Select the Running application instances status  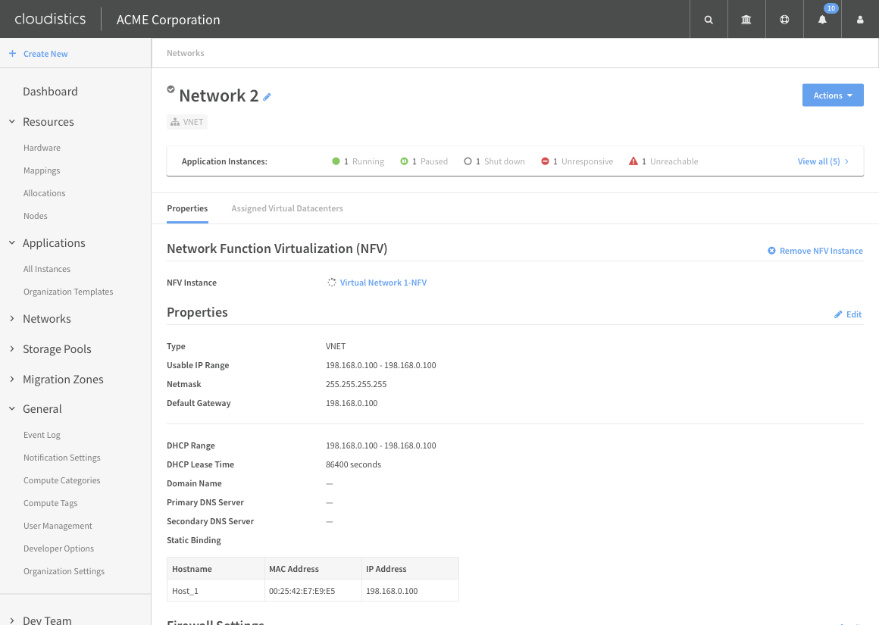coord(358,161)
